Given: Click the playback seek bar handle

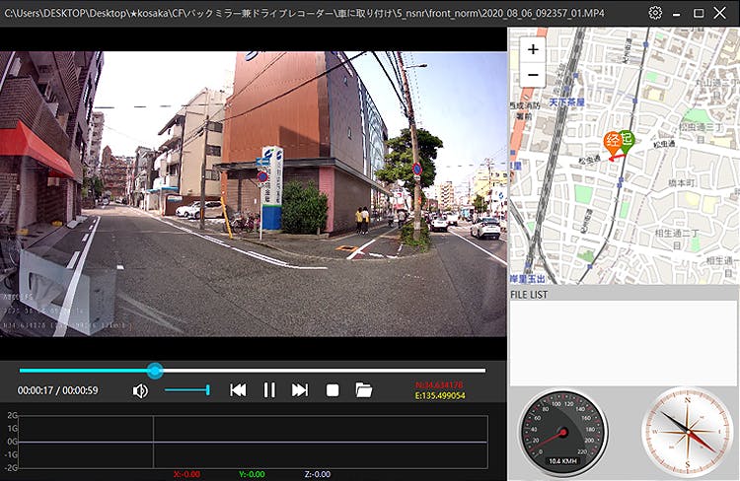Looking at the screenshot, I should tap(155, 371).
